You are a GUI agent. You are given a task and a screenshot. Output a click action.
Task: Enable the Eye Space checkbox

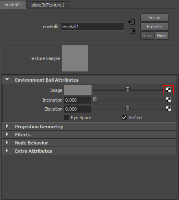[x=66, y=118]
